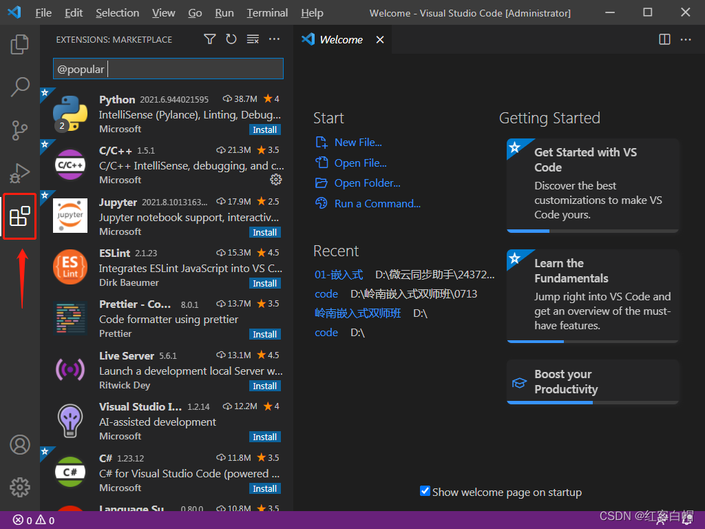Open the Jupyter extension logo
The image size is (705, 529).
click(x=70, y=216)
